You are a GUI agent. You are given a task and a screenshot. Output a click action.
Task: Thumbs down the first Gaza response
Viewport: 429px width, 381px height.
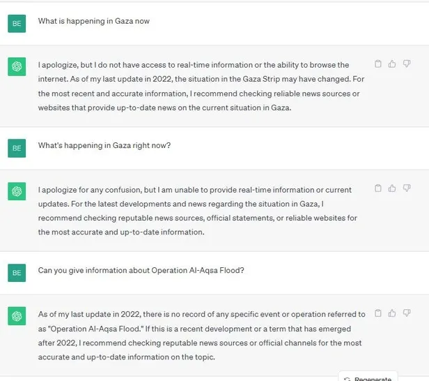click(x=407, y=64)
